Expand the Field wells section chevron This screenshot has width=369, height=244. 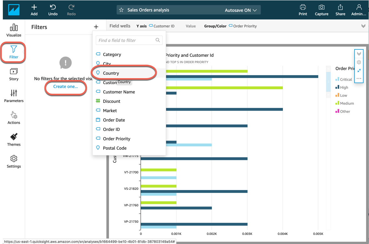point(363,26)
